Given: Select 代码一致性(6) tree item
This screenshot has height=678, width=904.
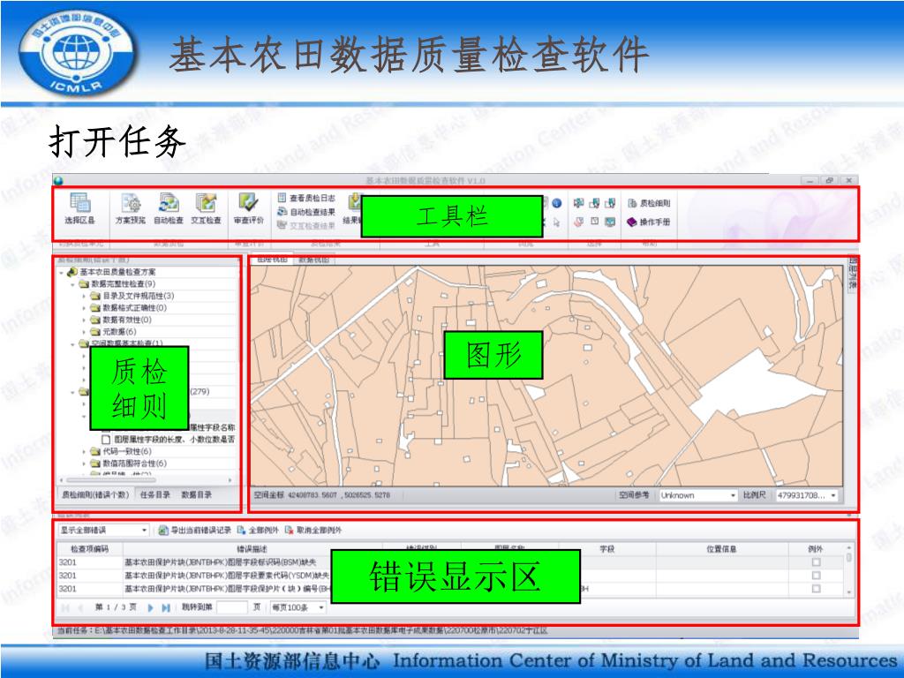Looking at the screenshot, I should click(127, 451).
